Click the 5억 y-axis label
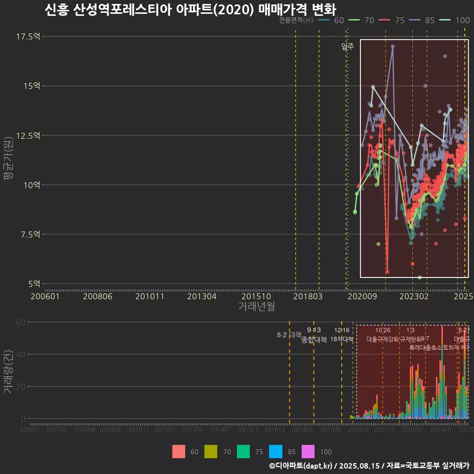The image size is (474, 474). (34, 283)
